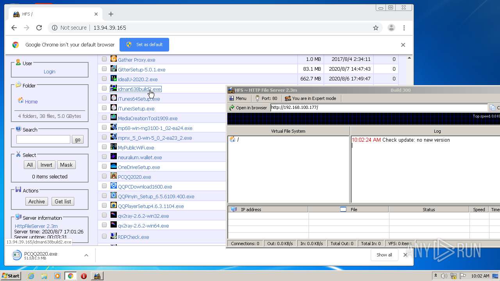Open HFS Menu
The image size is (500, 281).
[237, 98]
